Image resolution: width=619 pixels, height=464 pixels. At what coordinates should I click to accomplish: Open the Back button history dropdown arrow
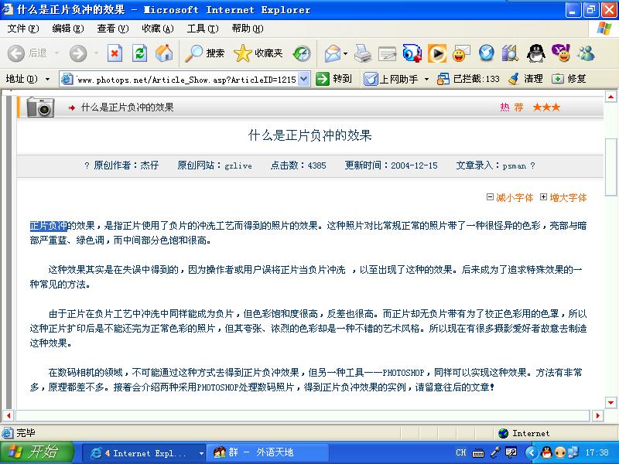(54, 53)
